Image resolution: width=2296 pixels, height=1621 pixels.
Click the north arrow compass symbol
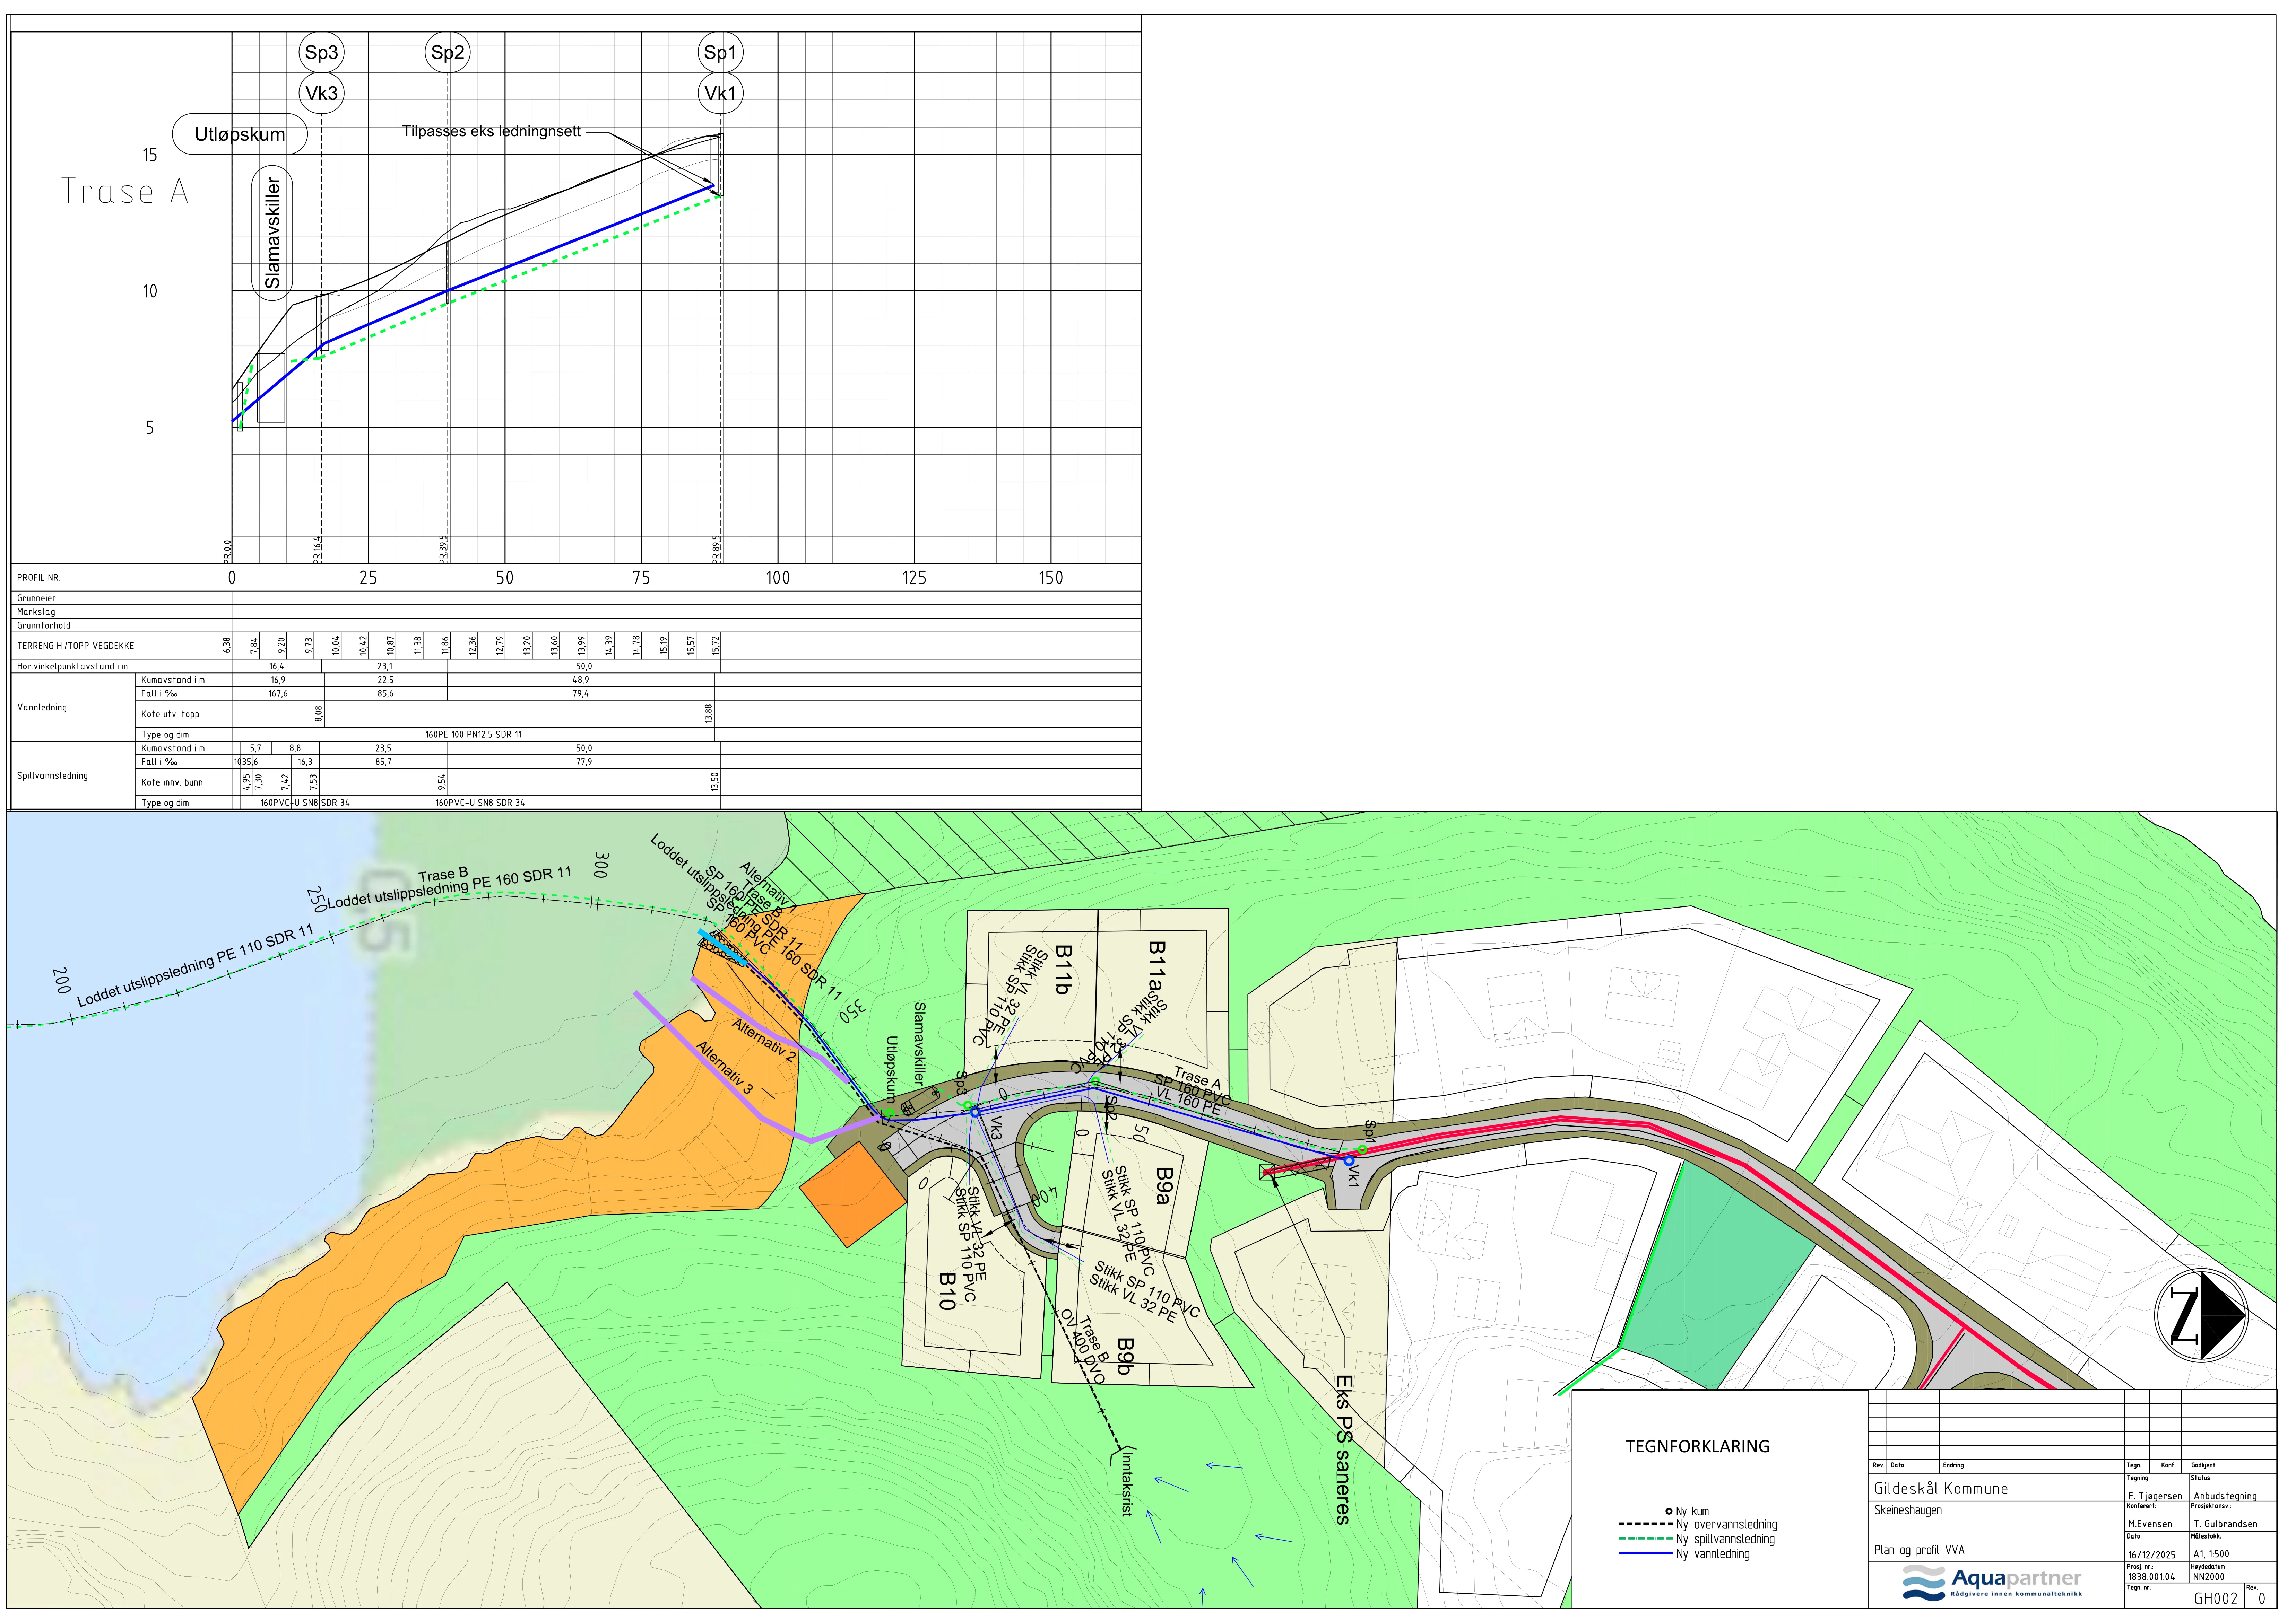coord(2201,1315)
